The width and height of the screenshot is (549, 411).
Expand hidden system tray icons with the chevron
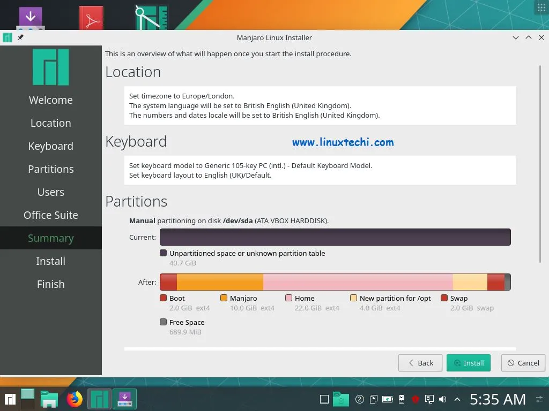(457, 399)
